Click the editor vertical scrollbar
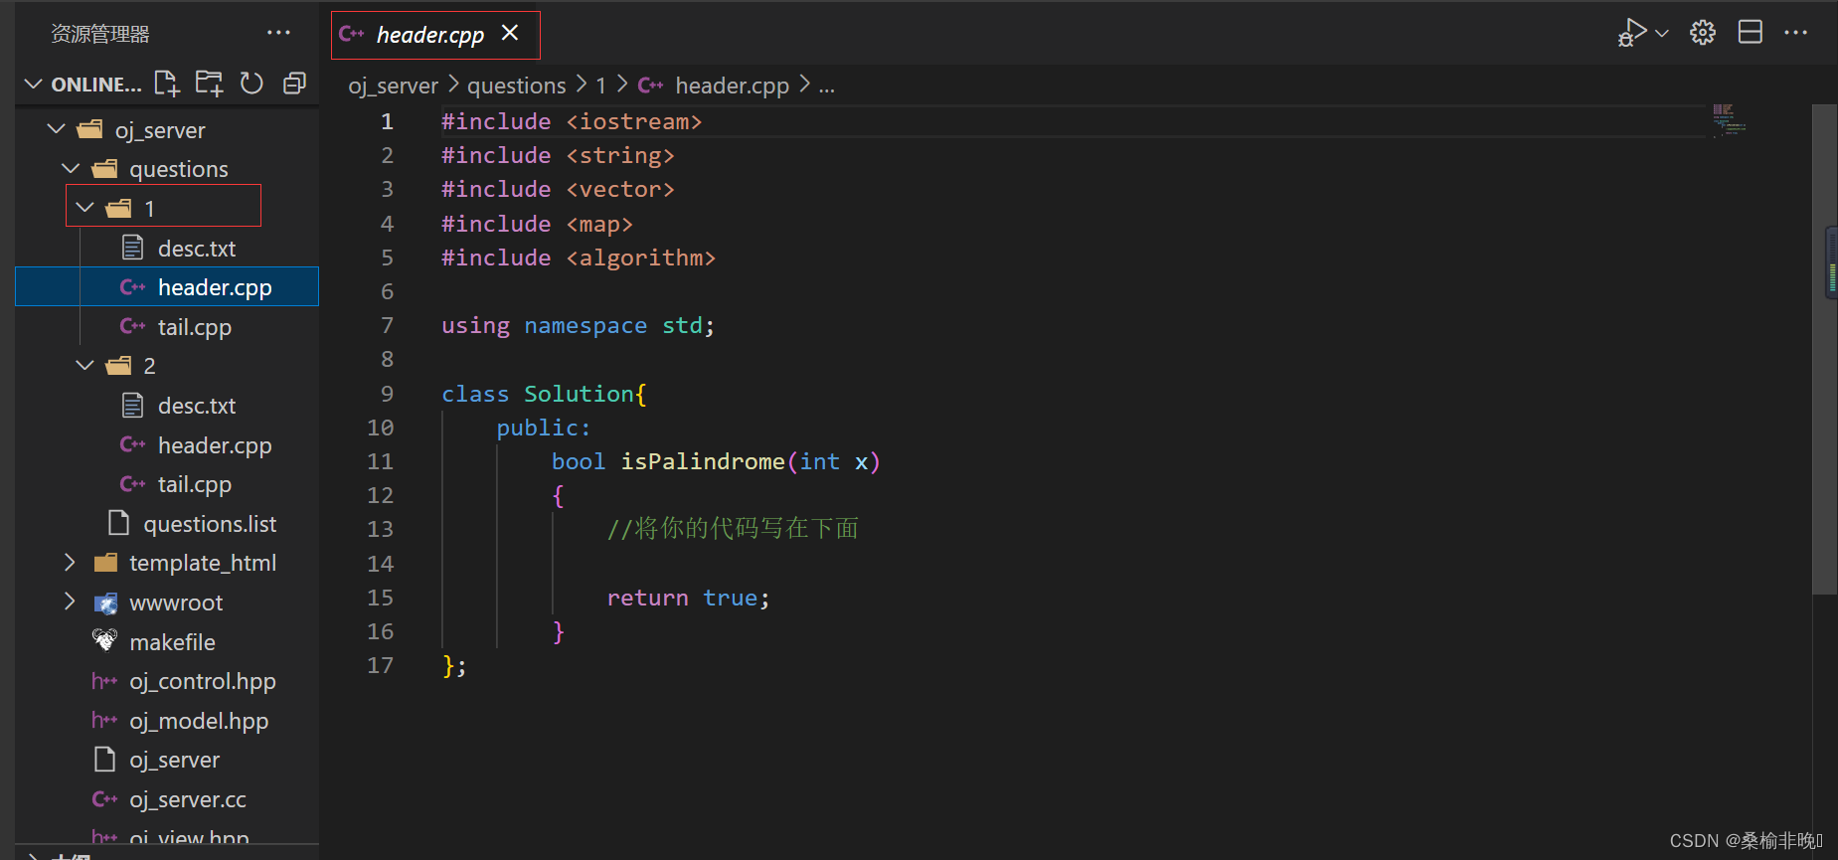 (x=1824, y=348)
